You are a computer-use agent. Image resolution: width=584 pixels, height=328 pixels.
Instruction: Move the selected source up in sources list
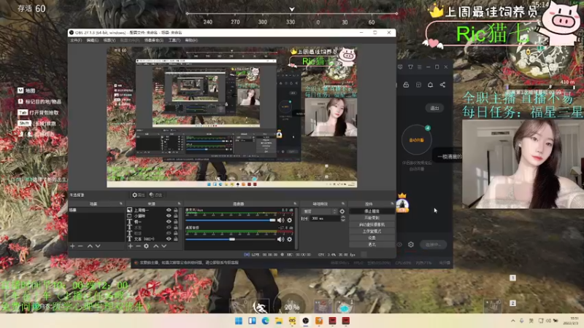point(155,246)
